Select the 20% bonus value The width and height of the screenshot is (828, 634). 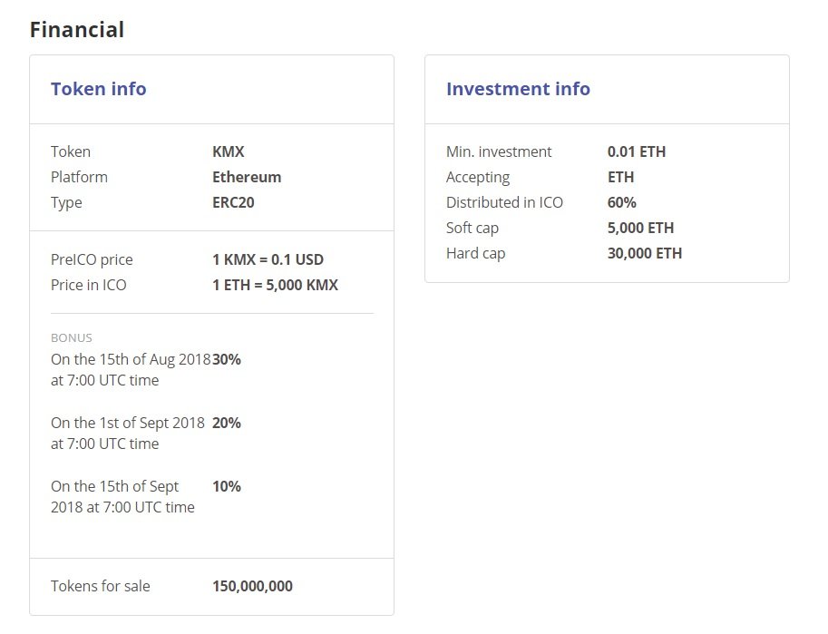pyautogui.click(x=227, y=423)
